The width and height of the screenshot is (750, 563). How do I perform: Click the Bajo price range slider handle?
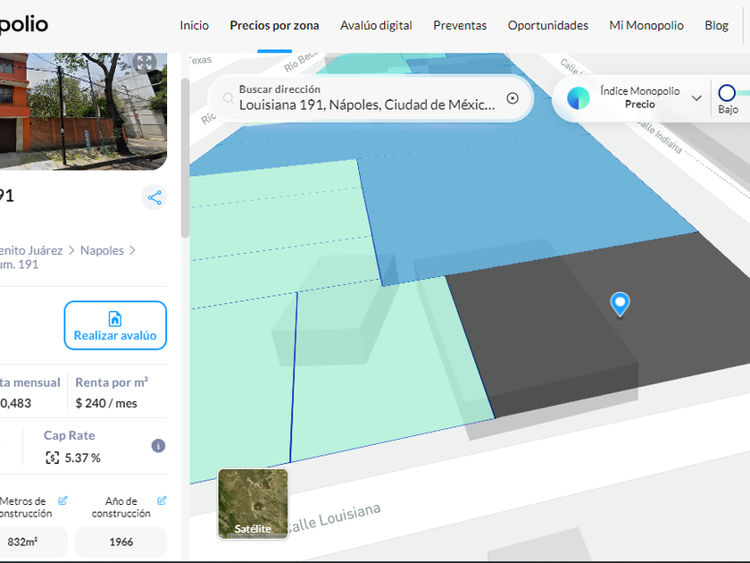(727, 92)
